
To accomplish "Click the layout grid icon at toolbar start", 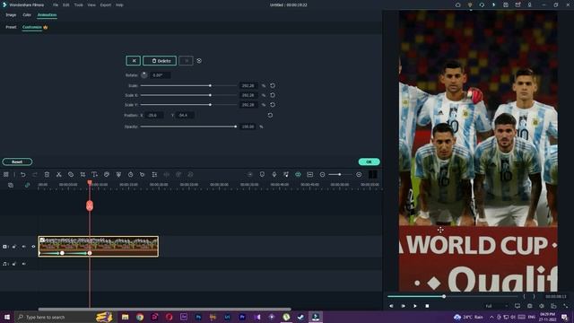I will (x=6, y=175).
